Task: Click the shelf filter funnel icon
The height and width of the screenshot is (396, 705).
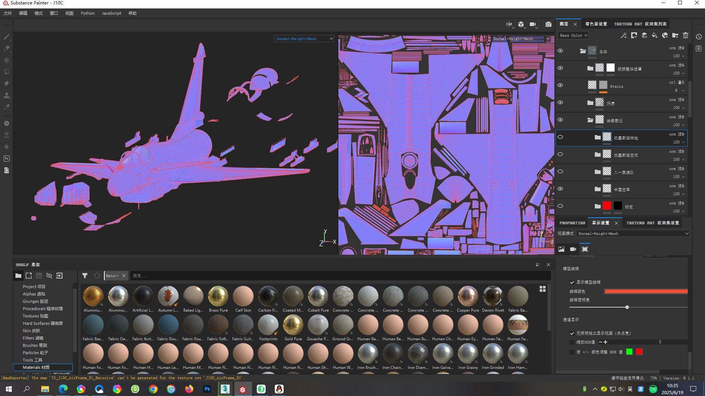Action: pos(85,276)
